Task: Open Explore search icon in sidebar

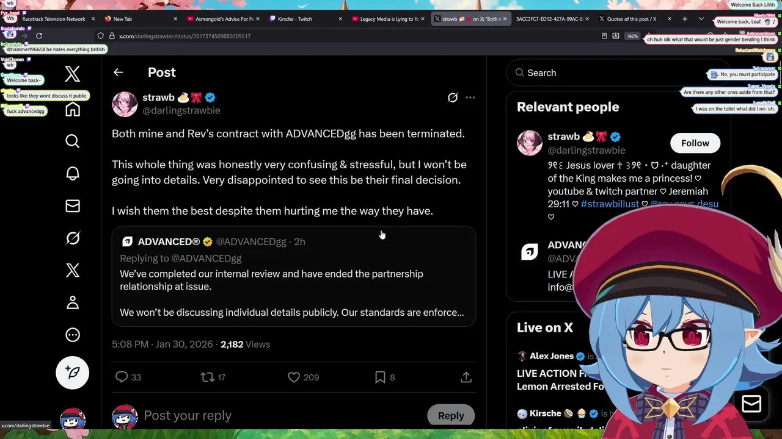Action: coord(73,141)
